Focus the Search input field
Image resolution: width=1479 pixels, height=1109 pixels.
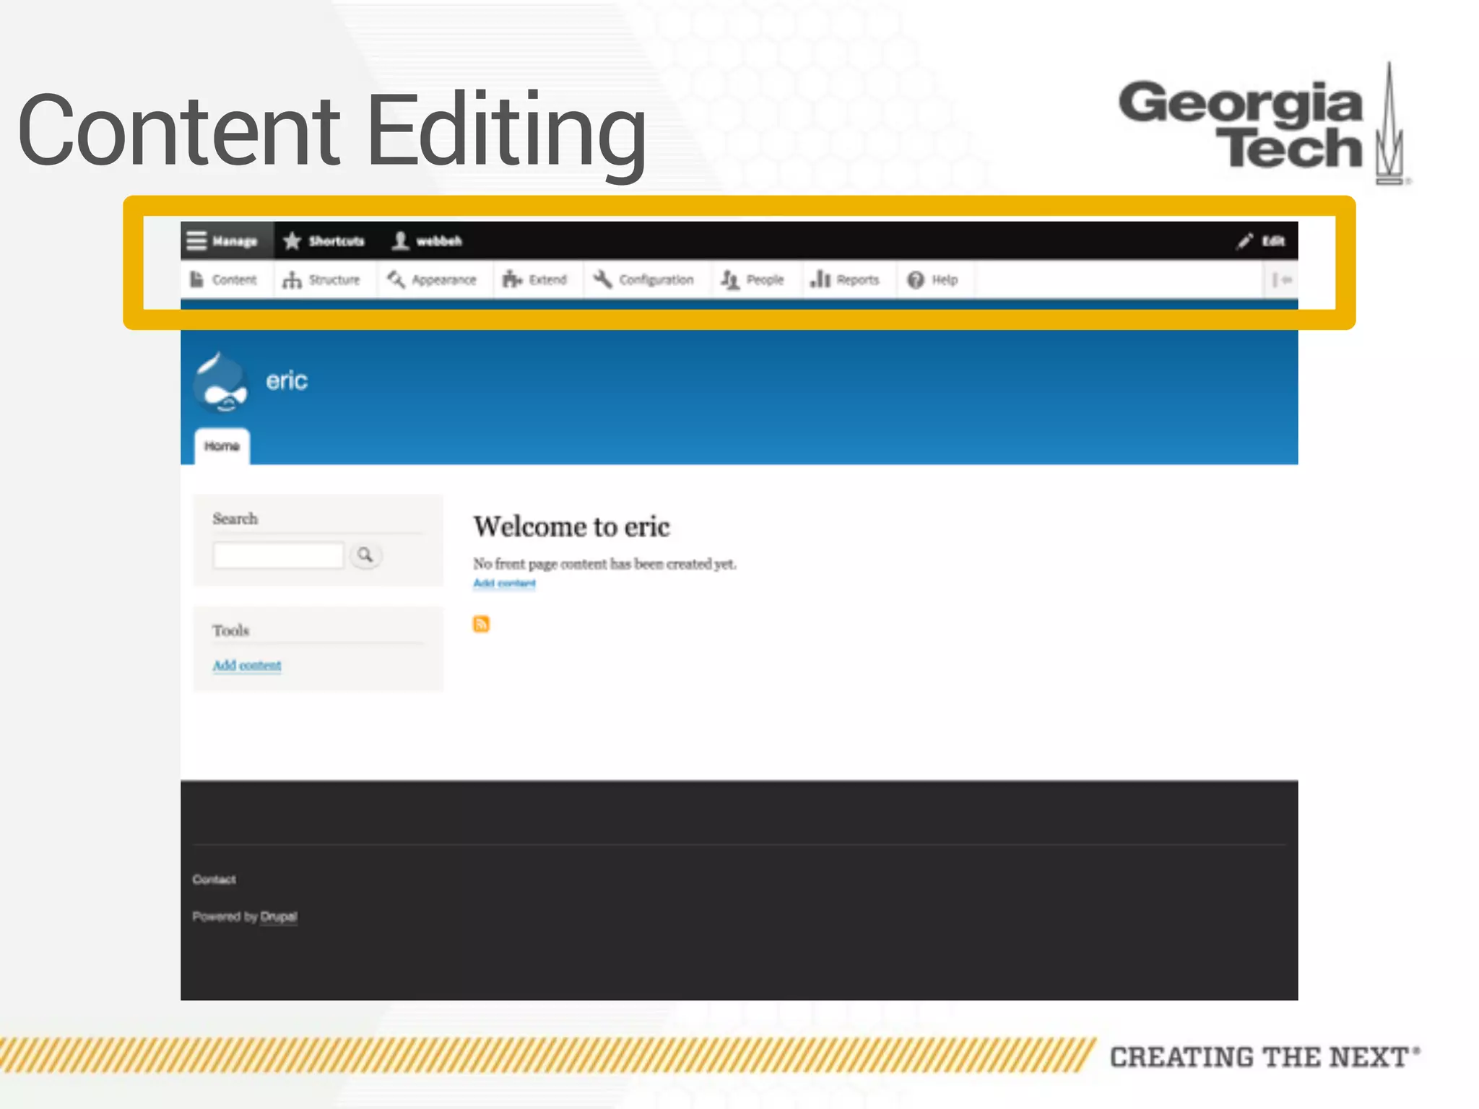[278, 555]
